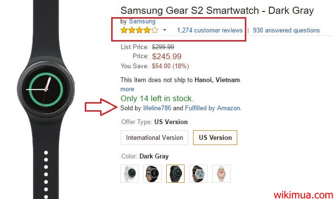The image size is (334, 199).
Task: Click the red arrow annotation
Action: tap(100, 107)
